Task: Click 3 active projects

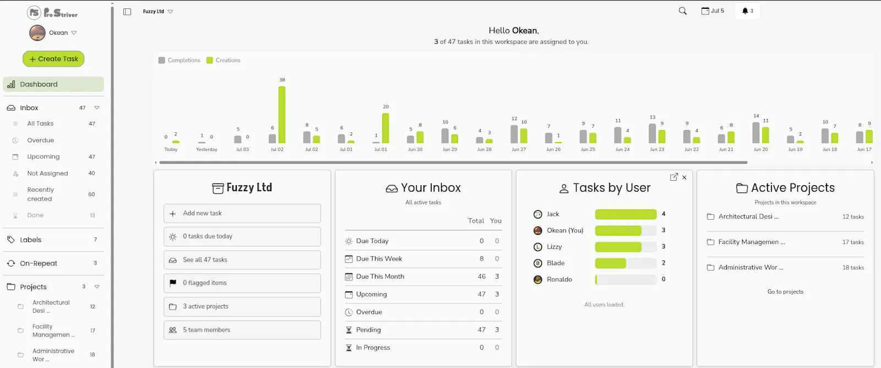Action: pos(242,307)
